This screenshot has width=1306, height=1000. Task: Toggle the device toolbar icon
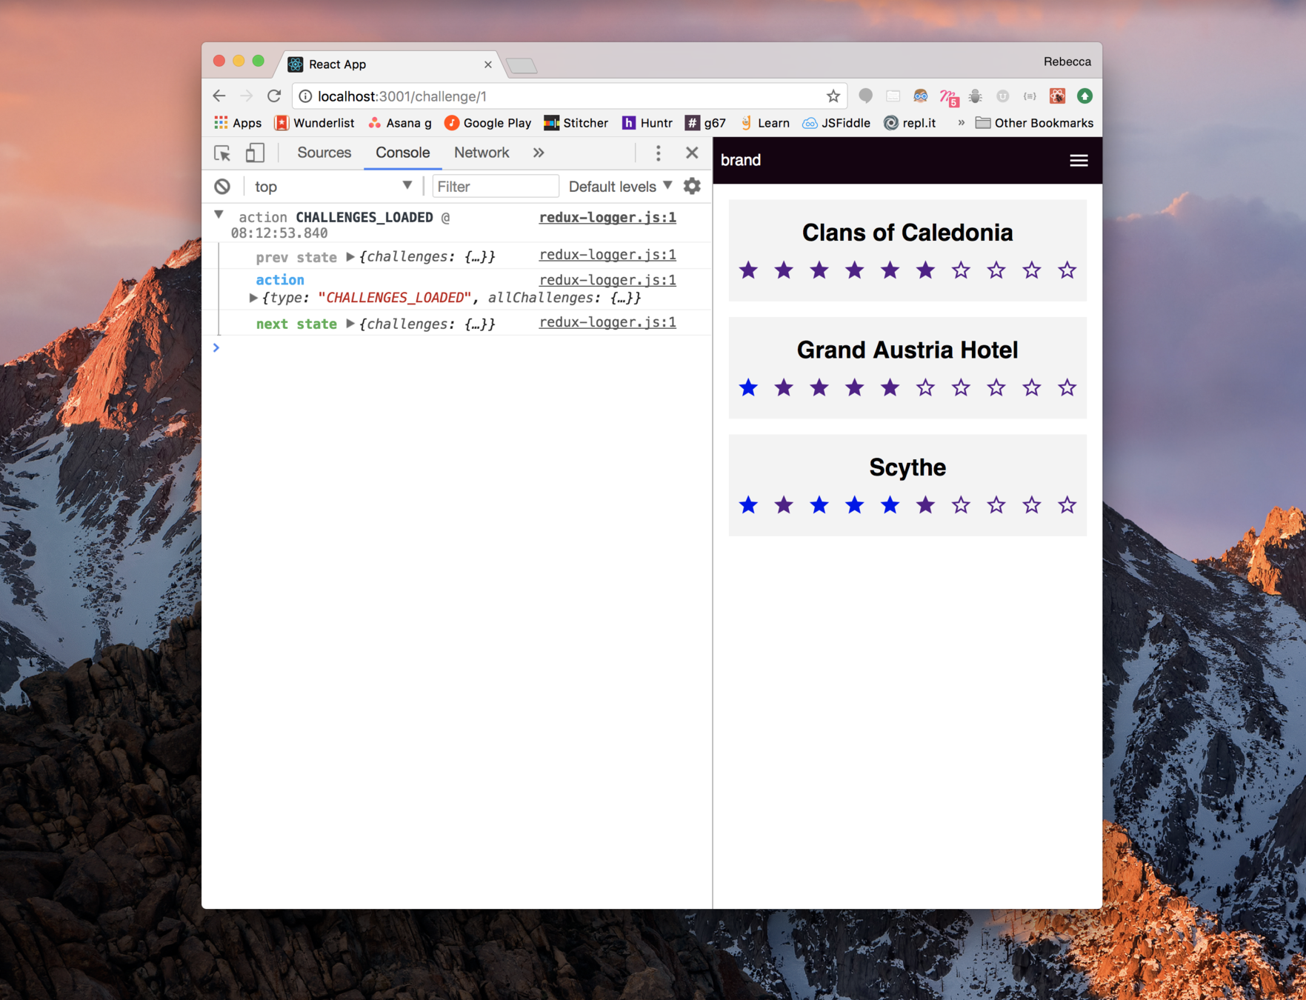tap(255, 153)
